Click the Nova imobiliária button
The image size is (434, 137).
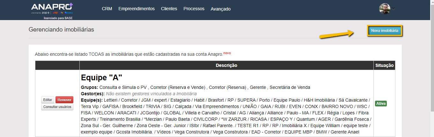(385, 31)
